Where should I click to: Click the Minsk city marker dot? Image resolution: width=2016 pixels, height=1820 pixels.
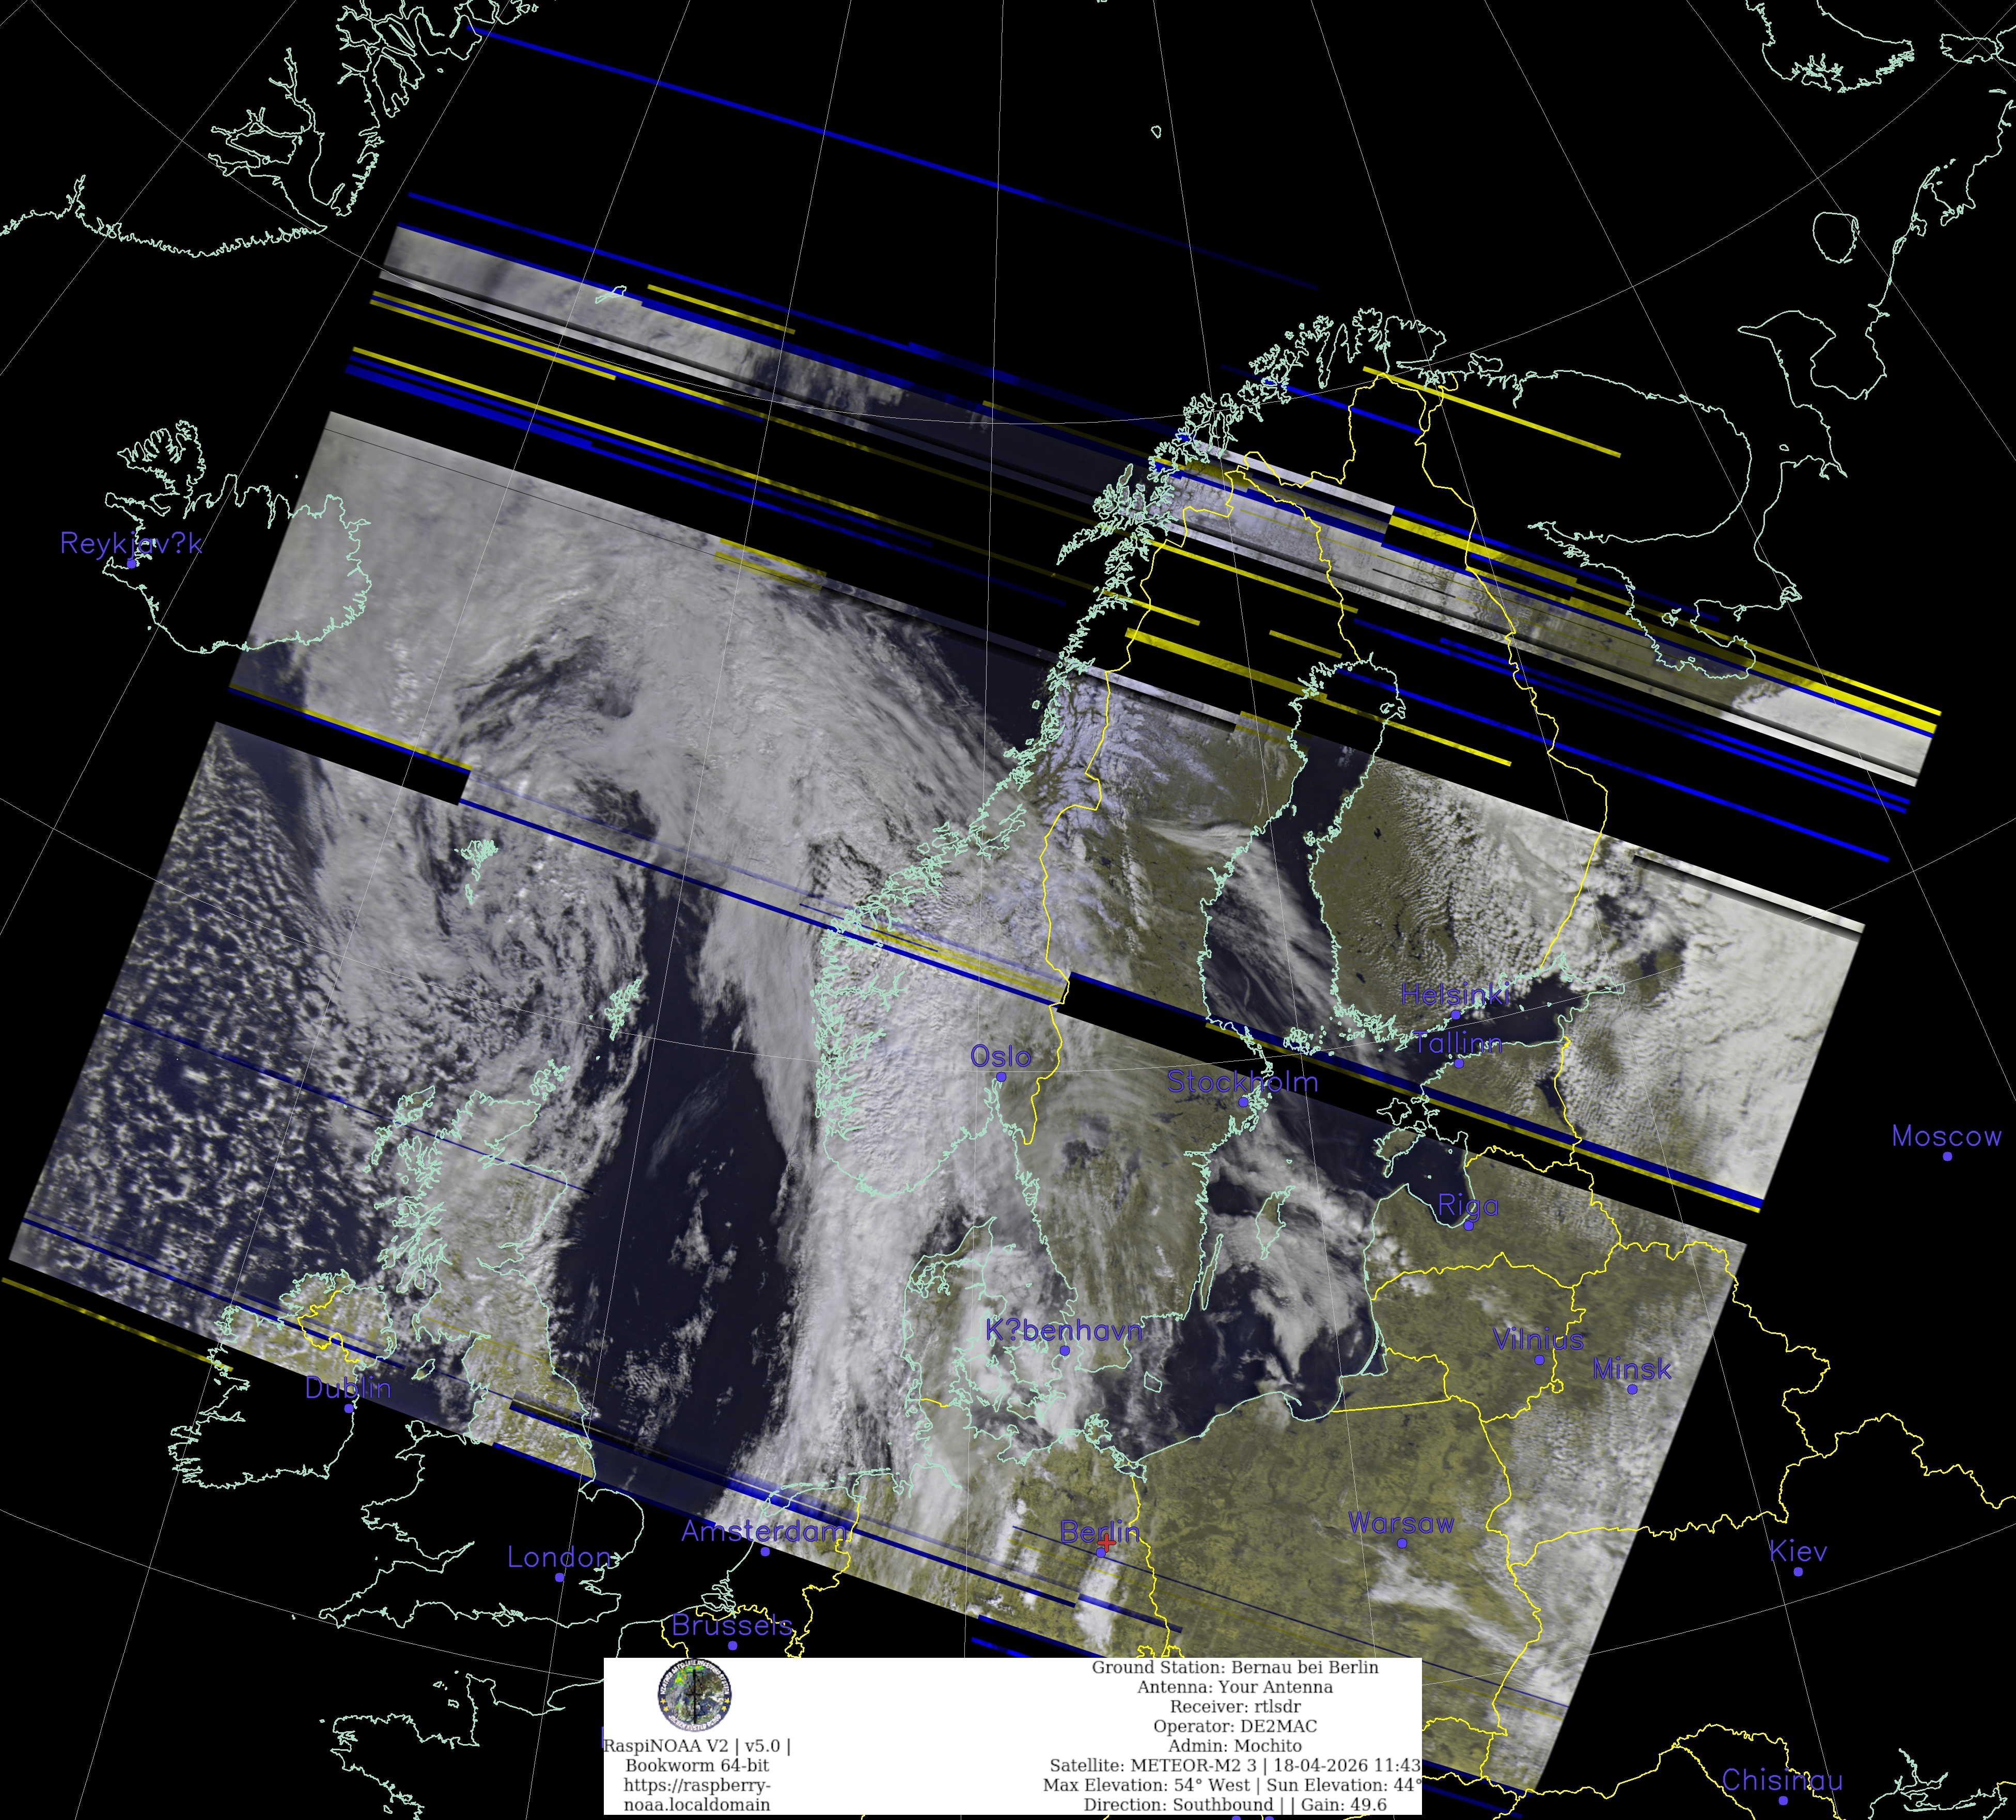1632,1389
